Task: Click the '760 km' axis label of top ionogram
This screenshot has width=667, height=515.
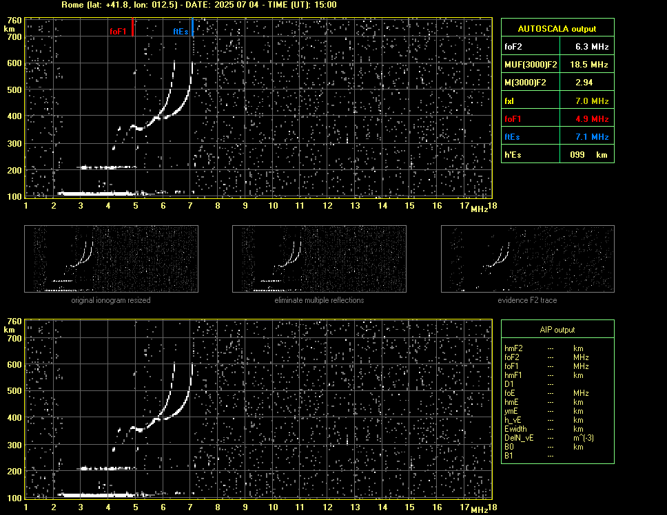Action: tap(12, 24)
